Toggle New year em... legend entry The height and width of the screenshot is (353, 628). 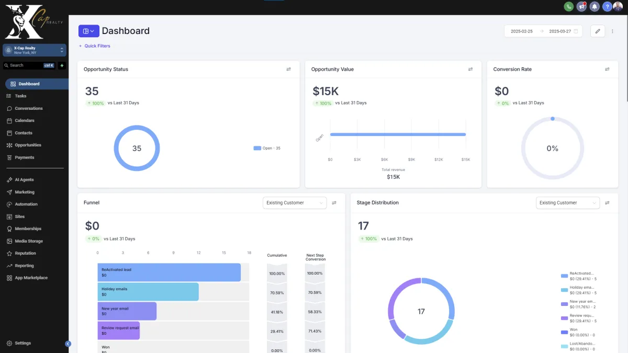click(x=579, y=304)
